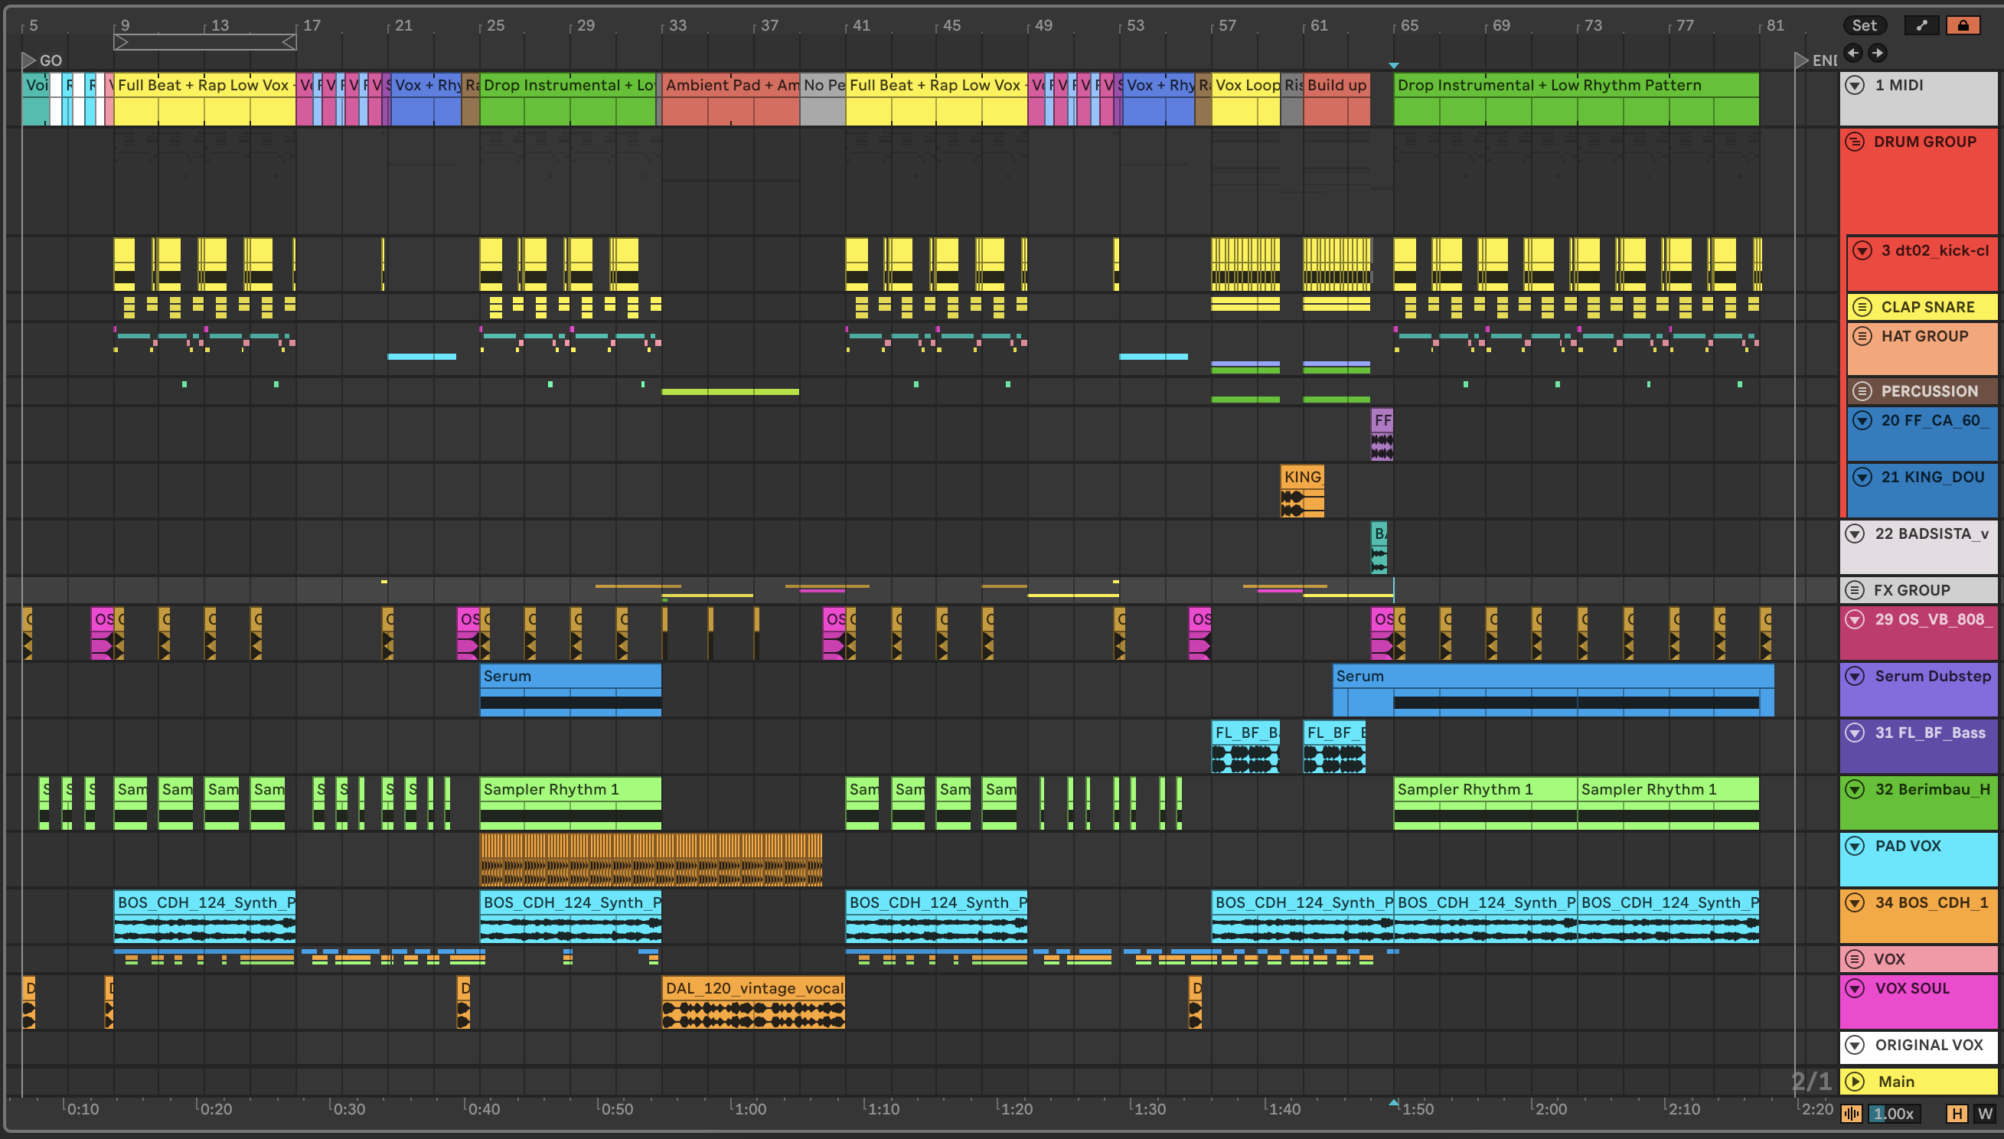The height and width of the screenshot is (1139, 2004).
Task: Click the orange waveform icon beside 1.00x
Action: tap(1852, 1113)
